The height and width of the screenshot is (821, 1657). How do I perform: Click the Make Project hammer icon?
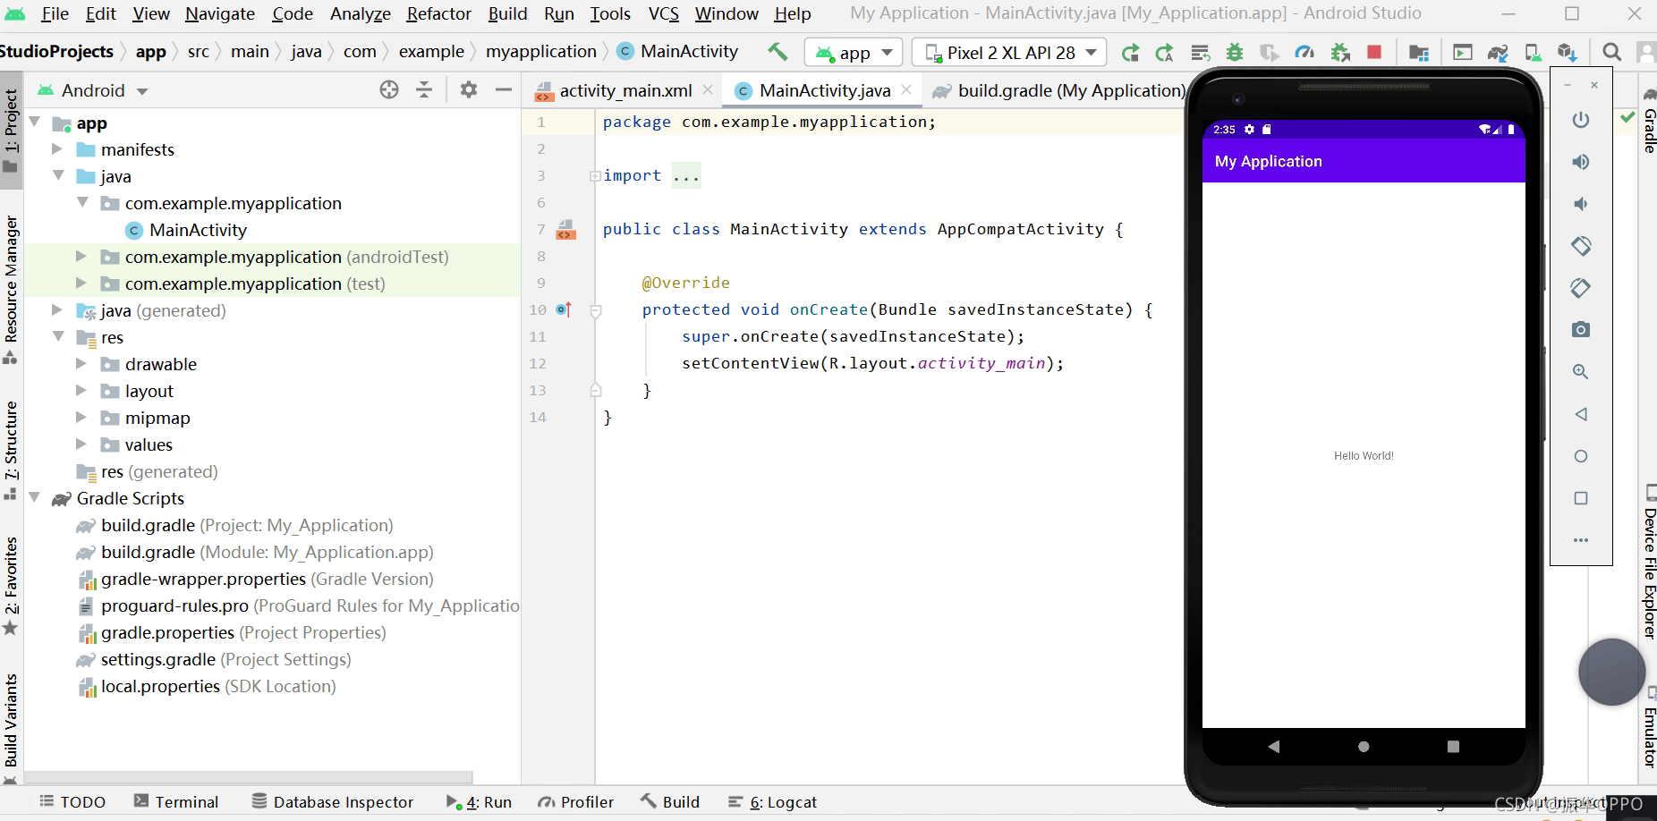(778, 52)
